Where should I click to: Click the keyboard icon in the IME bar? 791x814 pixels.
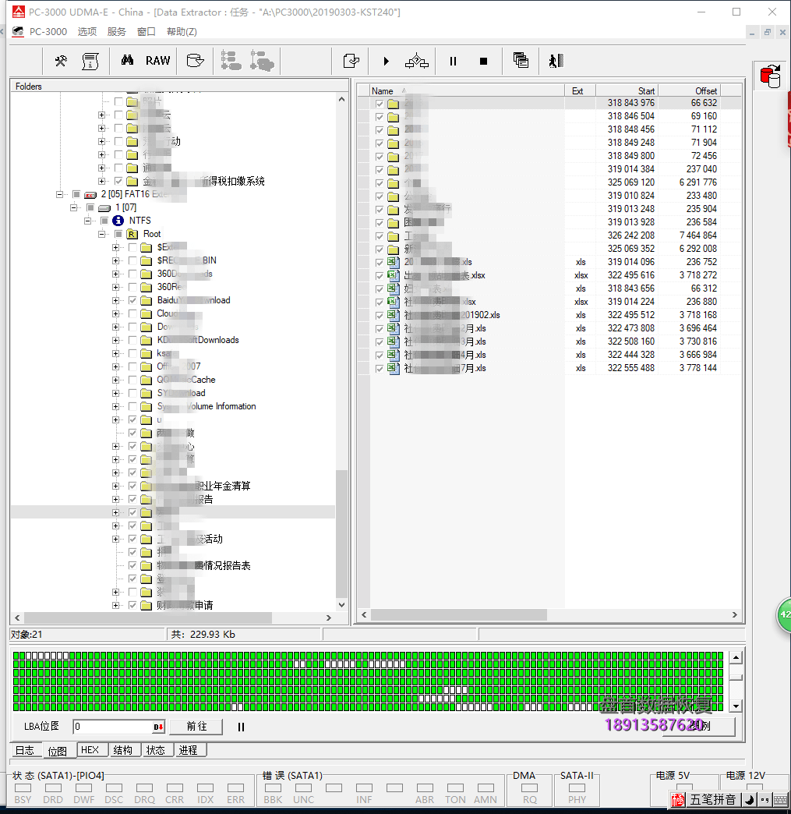[781, 800]
